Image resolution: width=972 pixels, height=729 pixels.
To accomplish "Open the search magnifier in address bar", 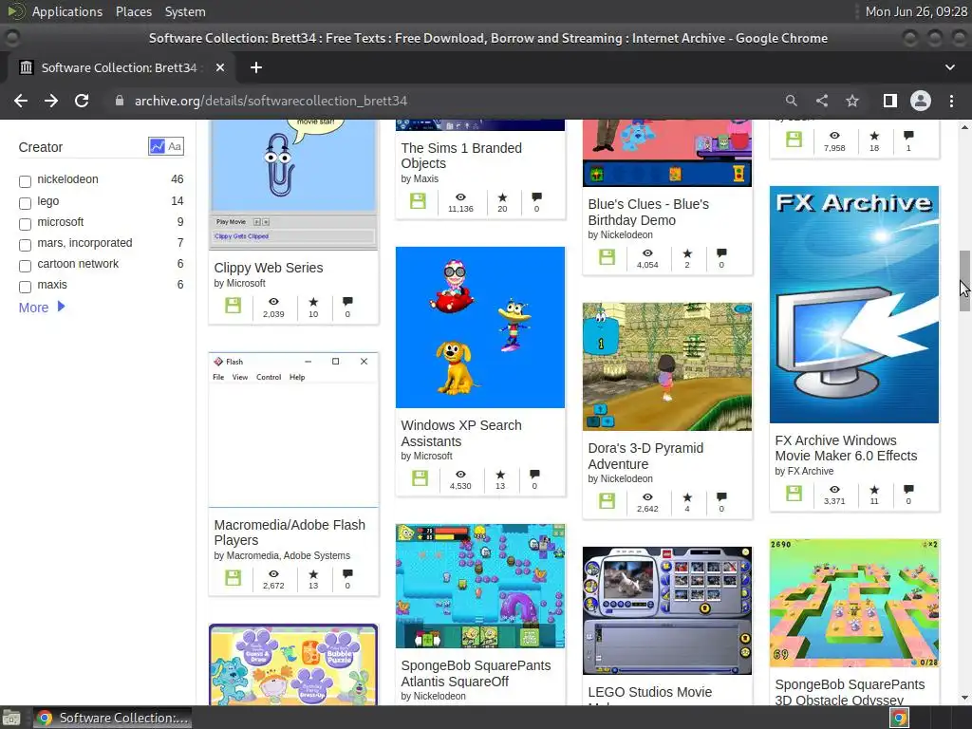I will 791,101.
